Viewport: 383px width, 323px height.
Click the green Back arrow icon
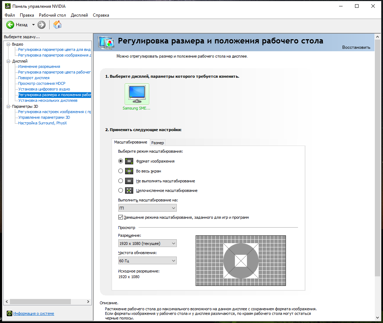click(10, 25)
